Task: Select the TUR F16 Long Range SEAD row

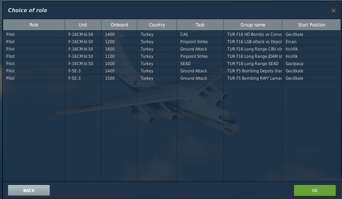Action: 253,64
